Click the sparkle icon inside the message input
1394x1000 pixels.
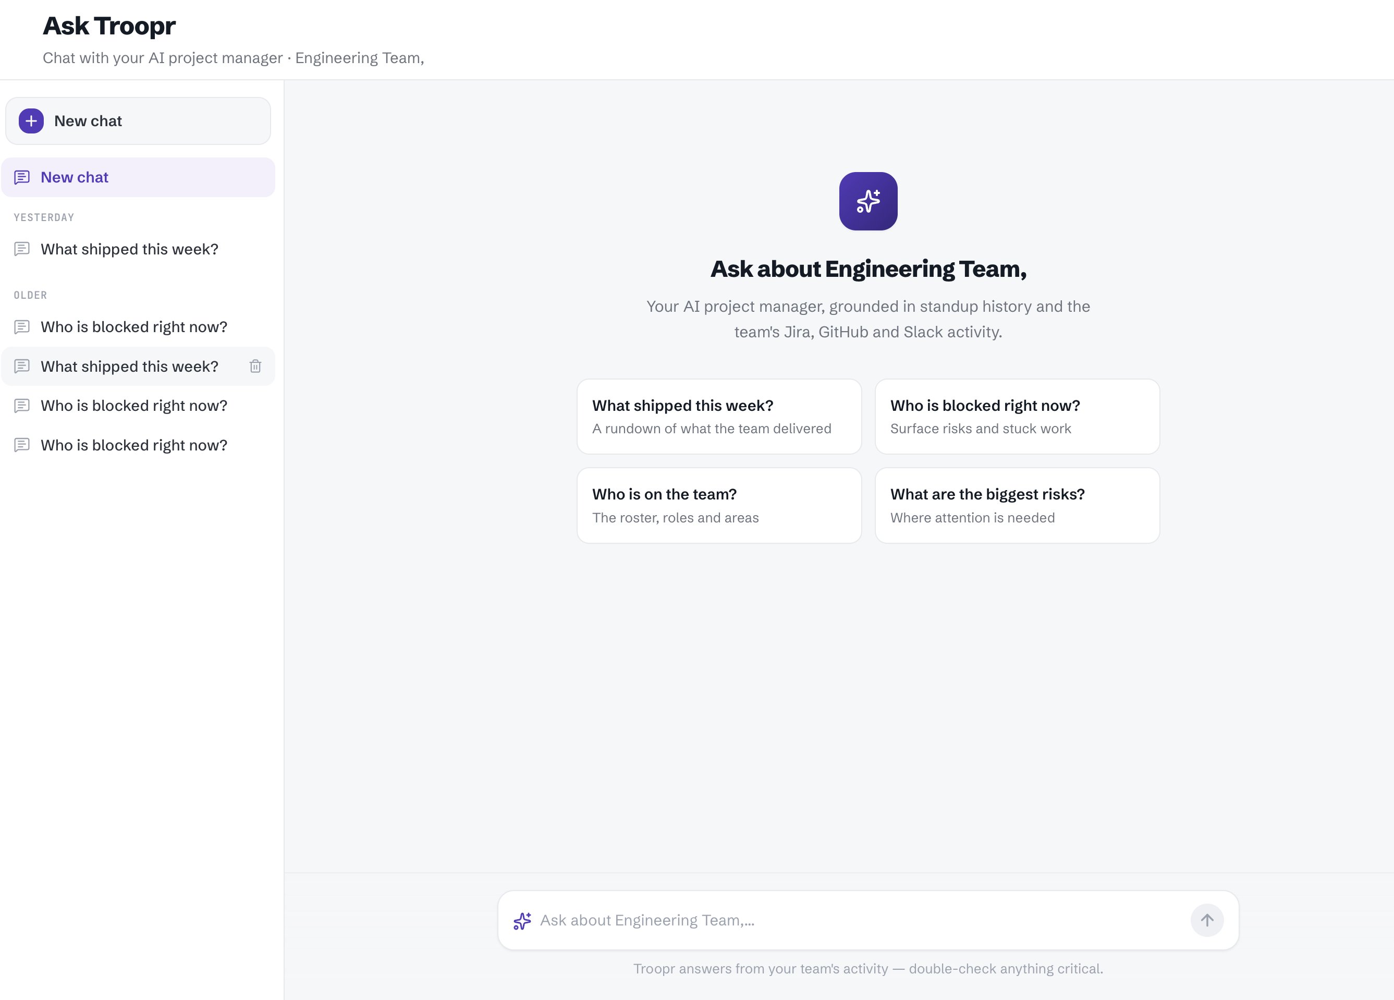[522, 921]
